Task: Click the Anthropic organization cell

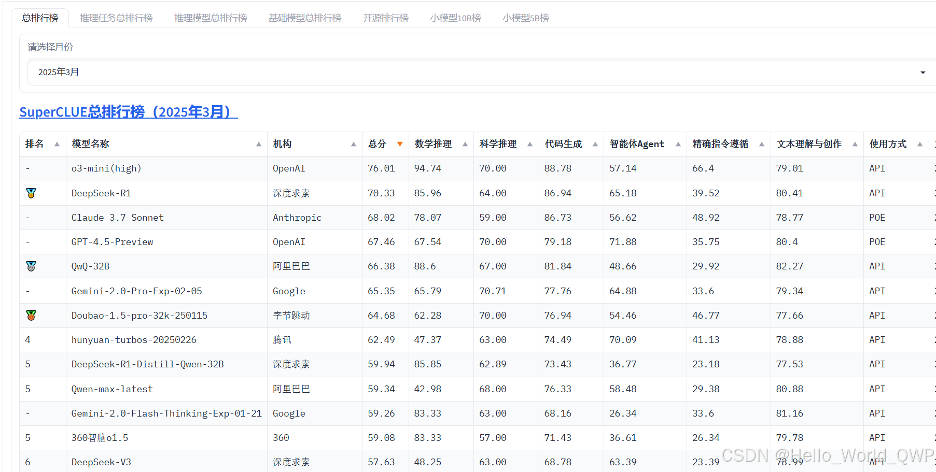Action: coord(315,218)
